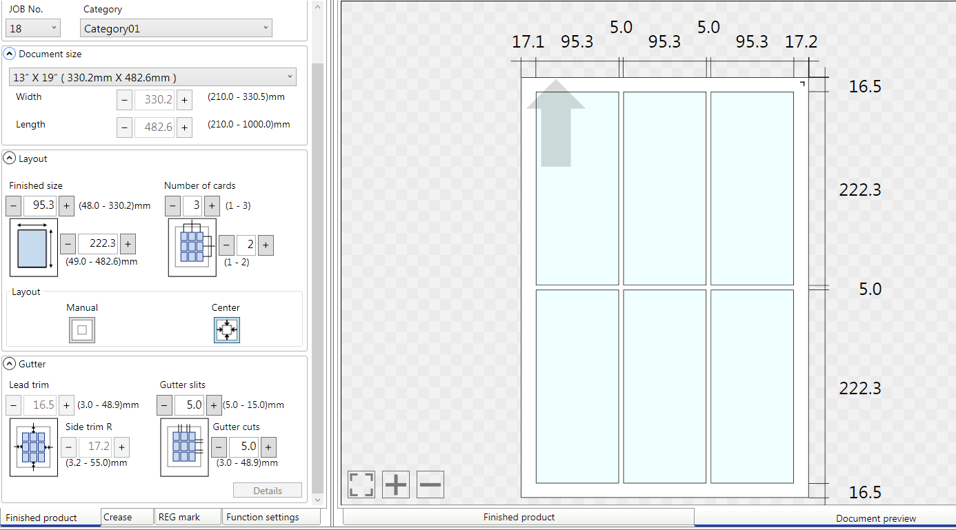Decrease the Gutter cuts value

pyautogui.click(x=219, y=447)
